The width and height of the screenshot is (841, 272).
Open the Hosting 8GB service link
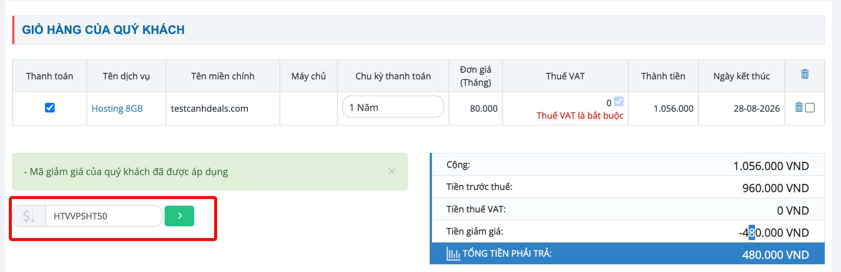tap(117, 109)
